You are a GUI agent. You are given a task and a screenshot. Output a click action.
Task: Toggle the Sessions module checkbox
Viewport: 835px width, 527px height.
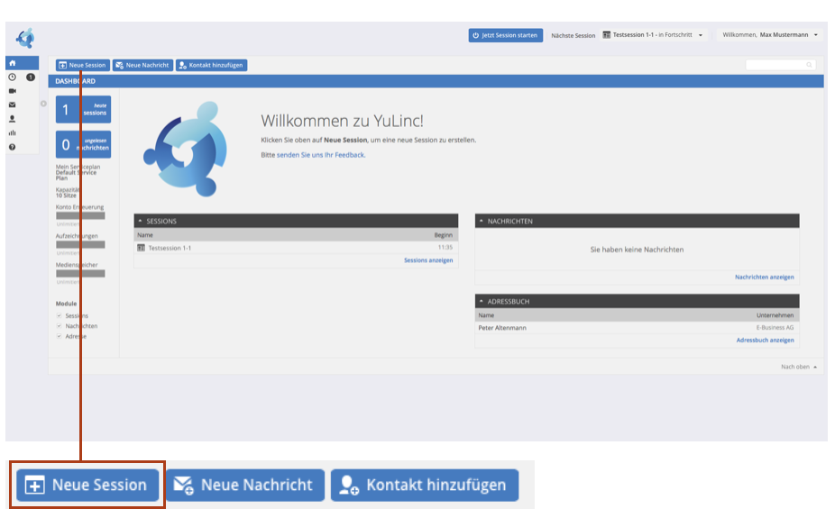click(60, 316)
